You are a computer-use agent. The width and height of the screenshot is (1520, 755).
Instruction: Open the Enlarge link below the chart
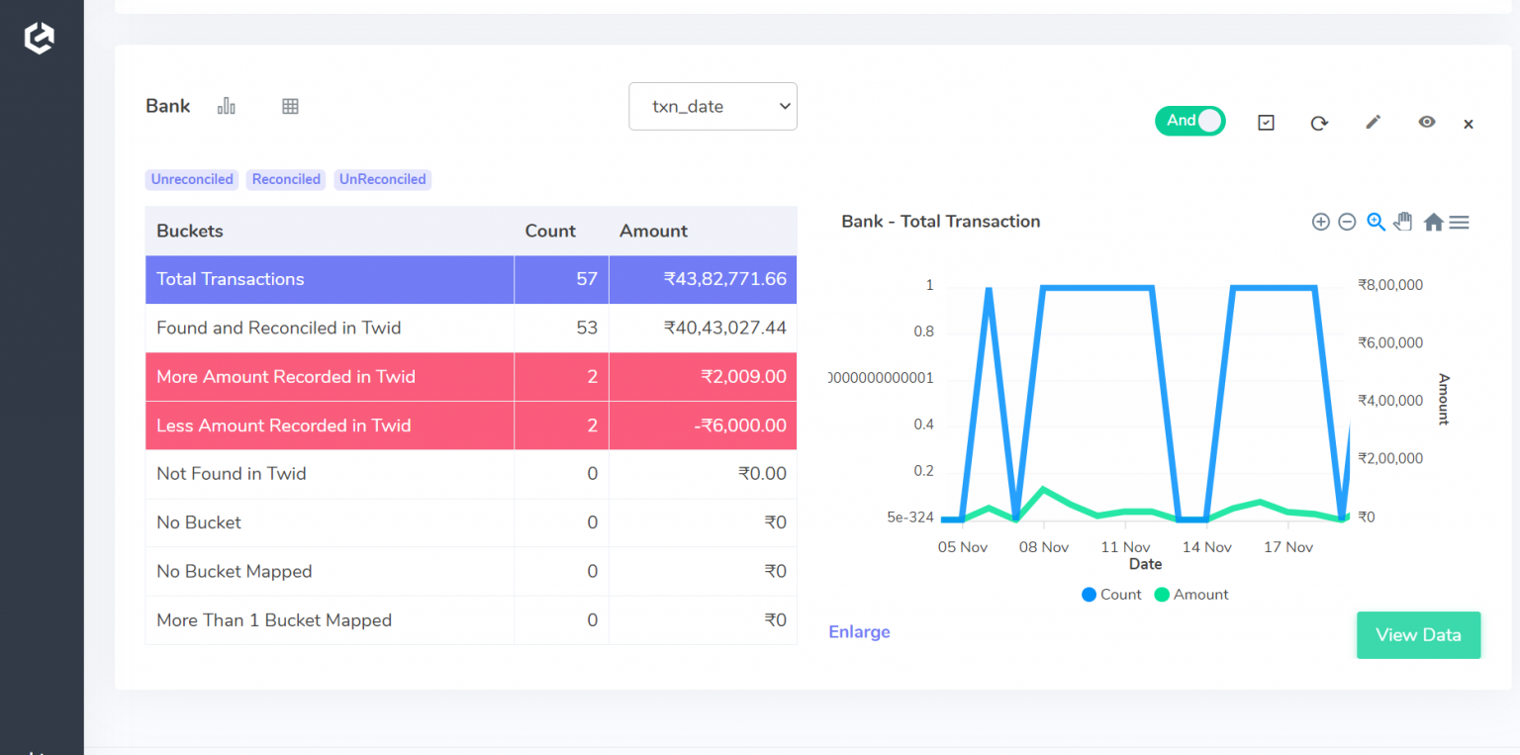[x=859, y=631]
